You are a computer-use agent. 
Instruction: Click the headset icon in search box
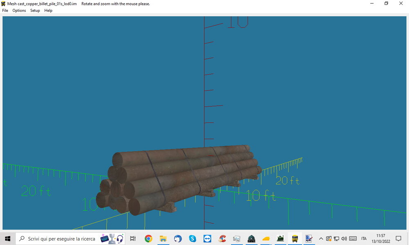pos(120,238)
